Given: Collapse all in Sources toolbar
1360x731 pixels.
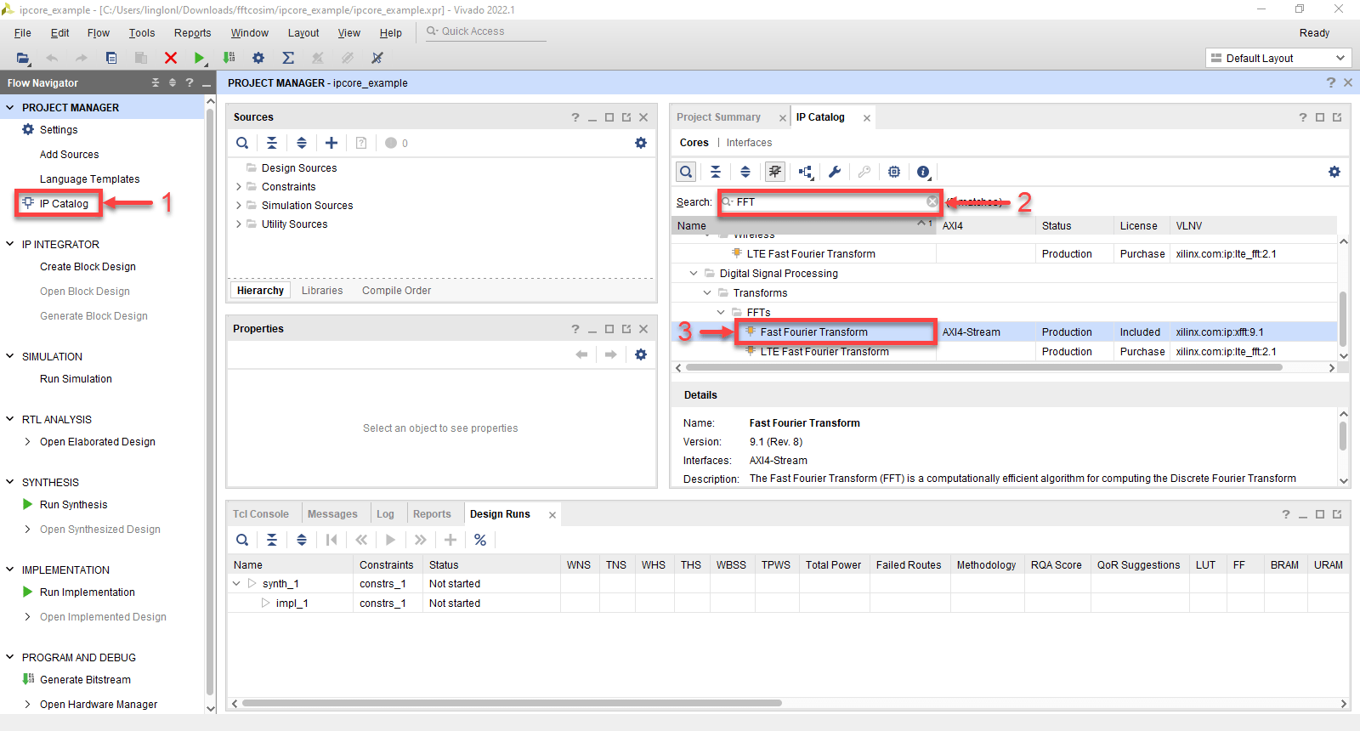Looking at the screenshot, I should pos(272,143).
